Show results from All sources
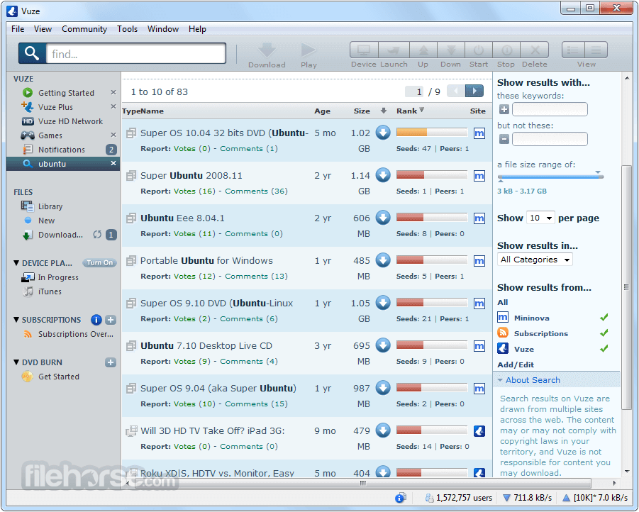 pos(503,303)
